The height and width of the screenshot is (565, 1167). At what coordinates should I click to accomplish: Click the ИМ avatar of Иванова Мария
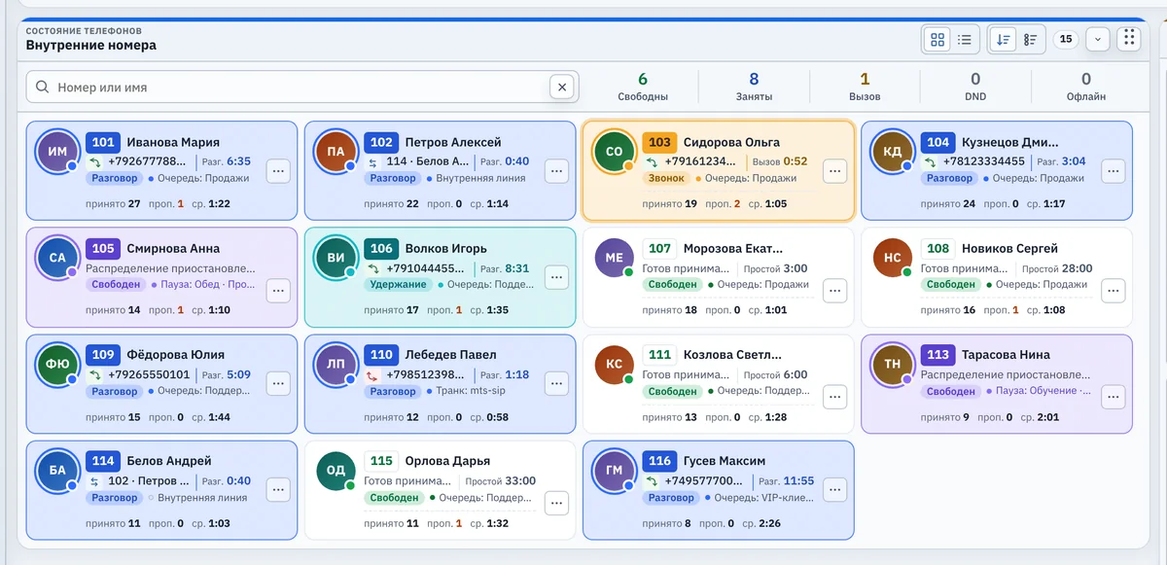click(x=57, y=152)
